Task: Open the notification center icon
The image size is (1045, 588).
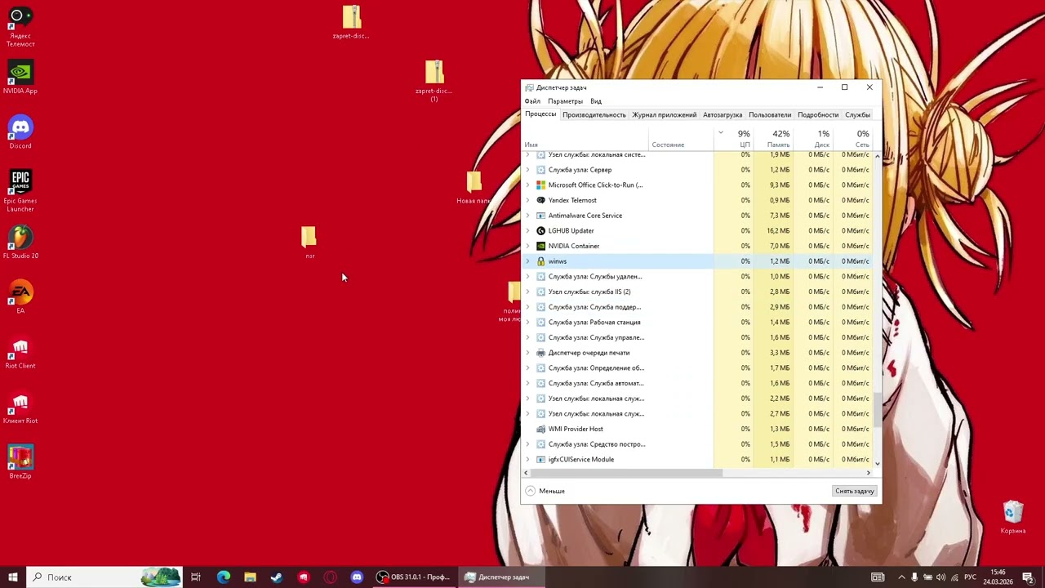Action: point(1028,577)
